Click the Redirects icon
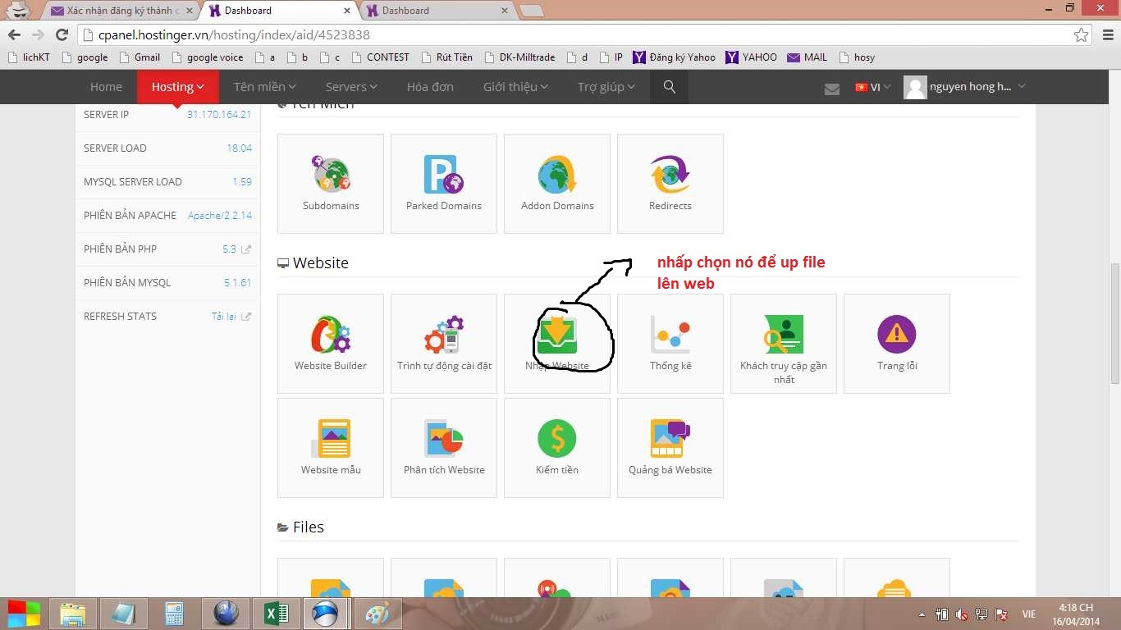 pyautogui.click(x=670, y=182)
